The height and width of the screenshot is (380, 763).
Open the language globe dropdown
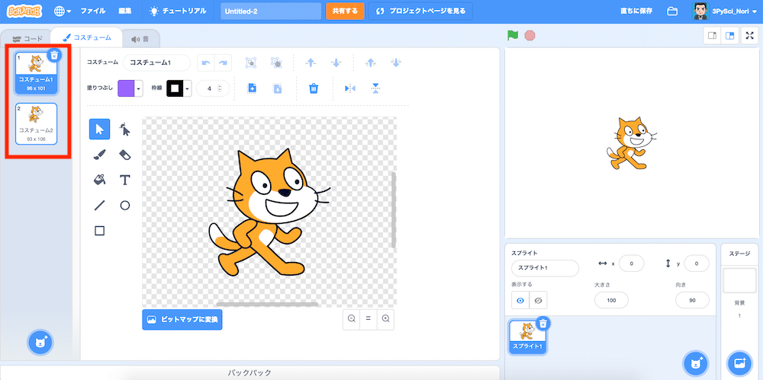point(63,11)
